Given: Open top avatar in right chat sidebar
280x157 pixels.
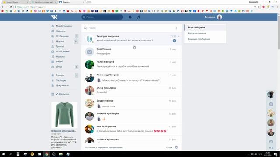Looking at the screenshot, I should click(x=271, y=95).
